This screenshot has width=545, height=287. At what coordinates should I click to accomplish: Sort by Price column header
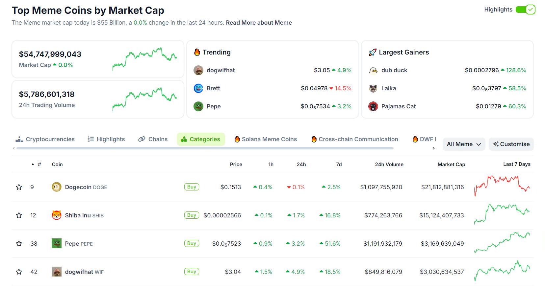pyautogui.click(x=236, y=165)
